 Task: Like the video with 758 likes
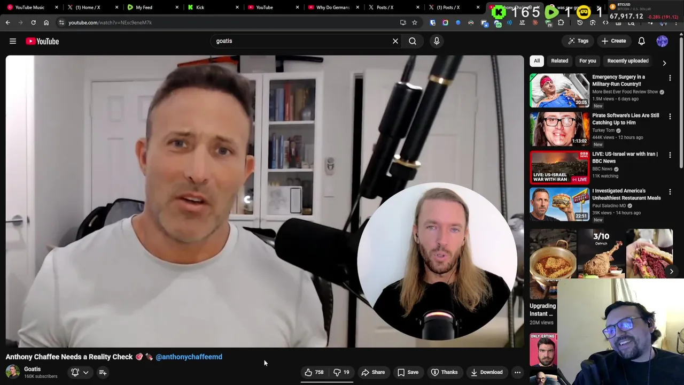pos(314,372)
